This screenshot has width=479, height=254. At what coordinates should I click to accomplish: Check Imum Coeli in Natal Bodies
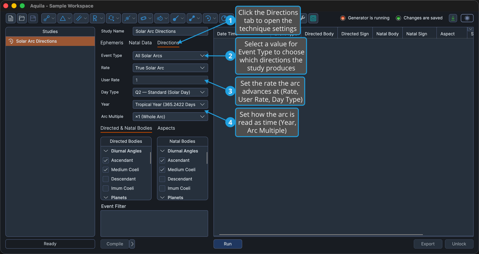[x=162, y=188]
